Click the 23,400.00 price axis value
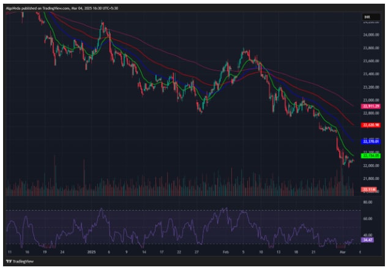 click(x=371, y=74)
